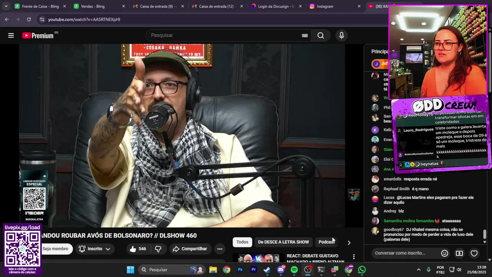
Task: Click chat author goodboy67
Action: click(394, 230)
